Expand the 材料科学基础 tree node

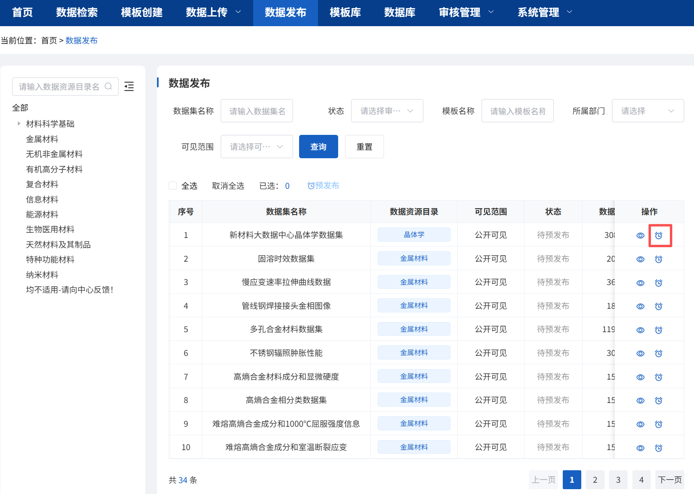pyautogui.click(x=19, y=124)
